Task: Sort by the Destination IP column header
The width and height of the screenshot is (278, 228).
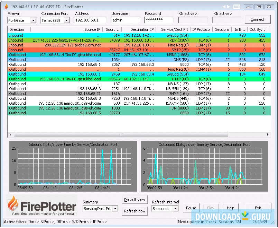Action: pyautogui.click(x=139, y=29)
